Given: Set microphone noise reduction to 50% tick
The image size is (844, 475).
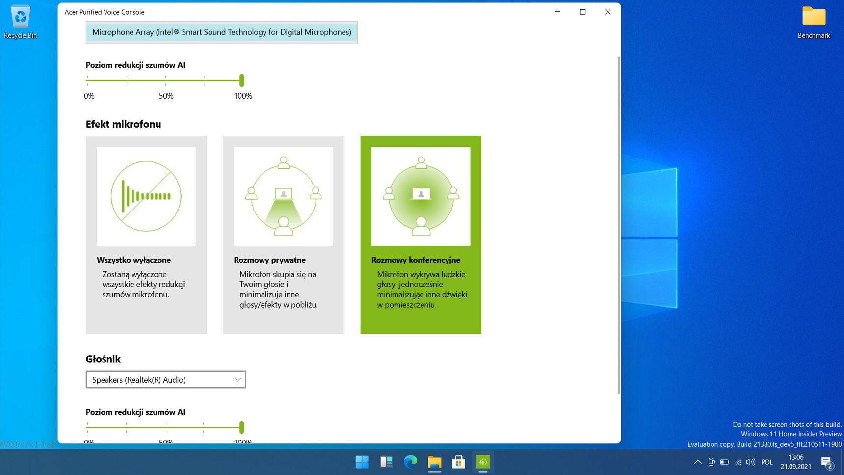Looking at the screenshot, I should tap(165, 80).
